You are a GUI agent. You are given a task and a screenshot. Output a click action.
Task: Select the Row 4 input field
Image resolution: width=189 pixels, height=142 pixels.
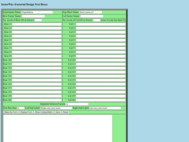click(x=37, y=36)
